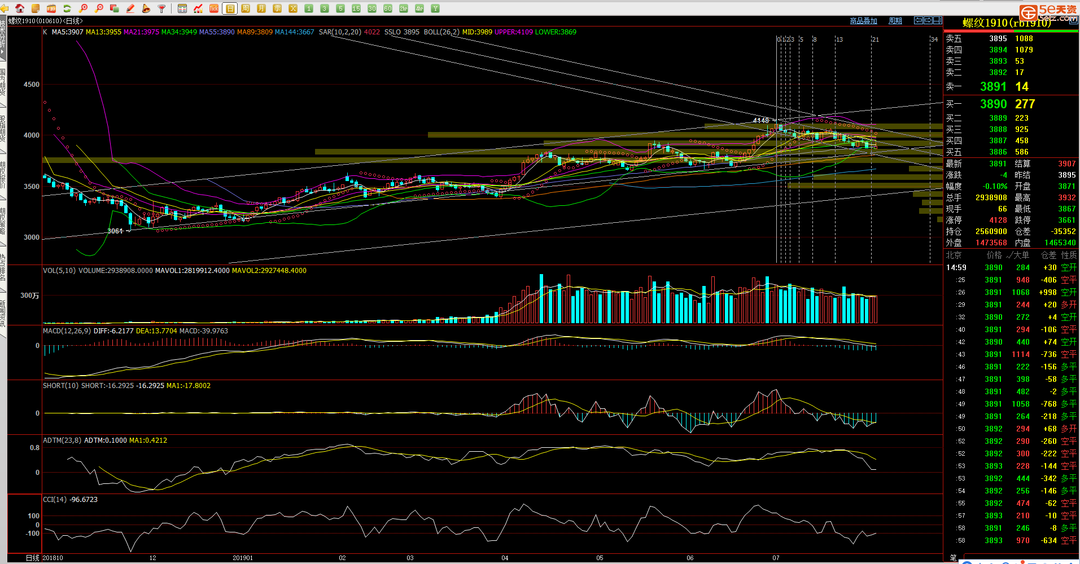Select the X custom period button
This screenshot has height=564, width=1080.
click(293, 8)
